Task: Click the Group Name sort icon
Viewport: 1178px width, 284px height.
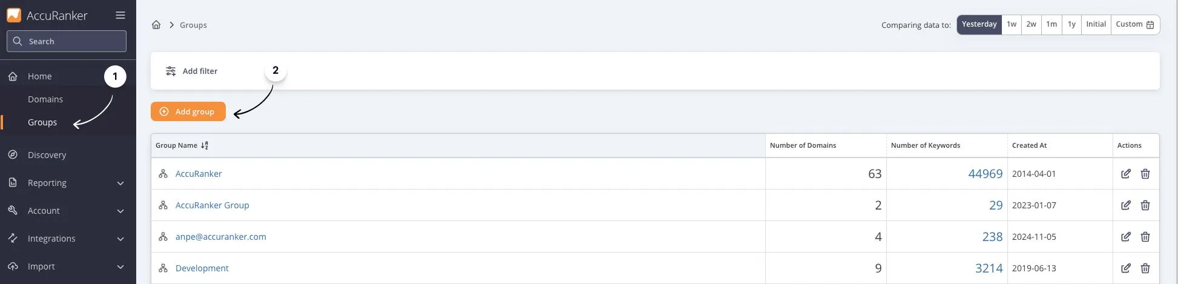Action: coord(205,145)
